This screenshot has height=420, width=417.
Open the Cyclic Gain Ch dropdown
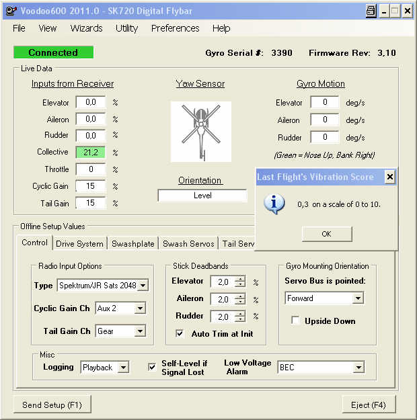click(140, 308)
